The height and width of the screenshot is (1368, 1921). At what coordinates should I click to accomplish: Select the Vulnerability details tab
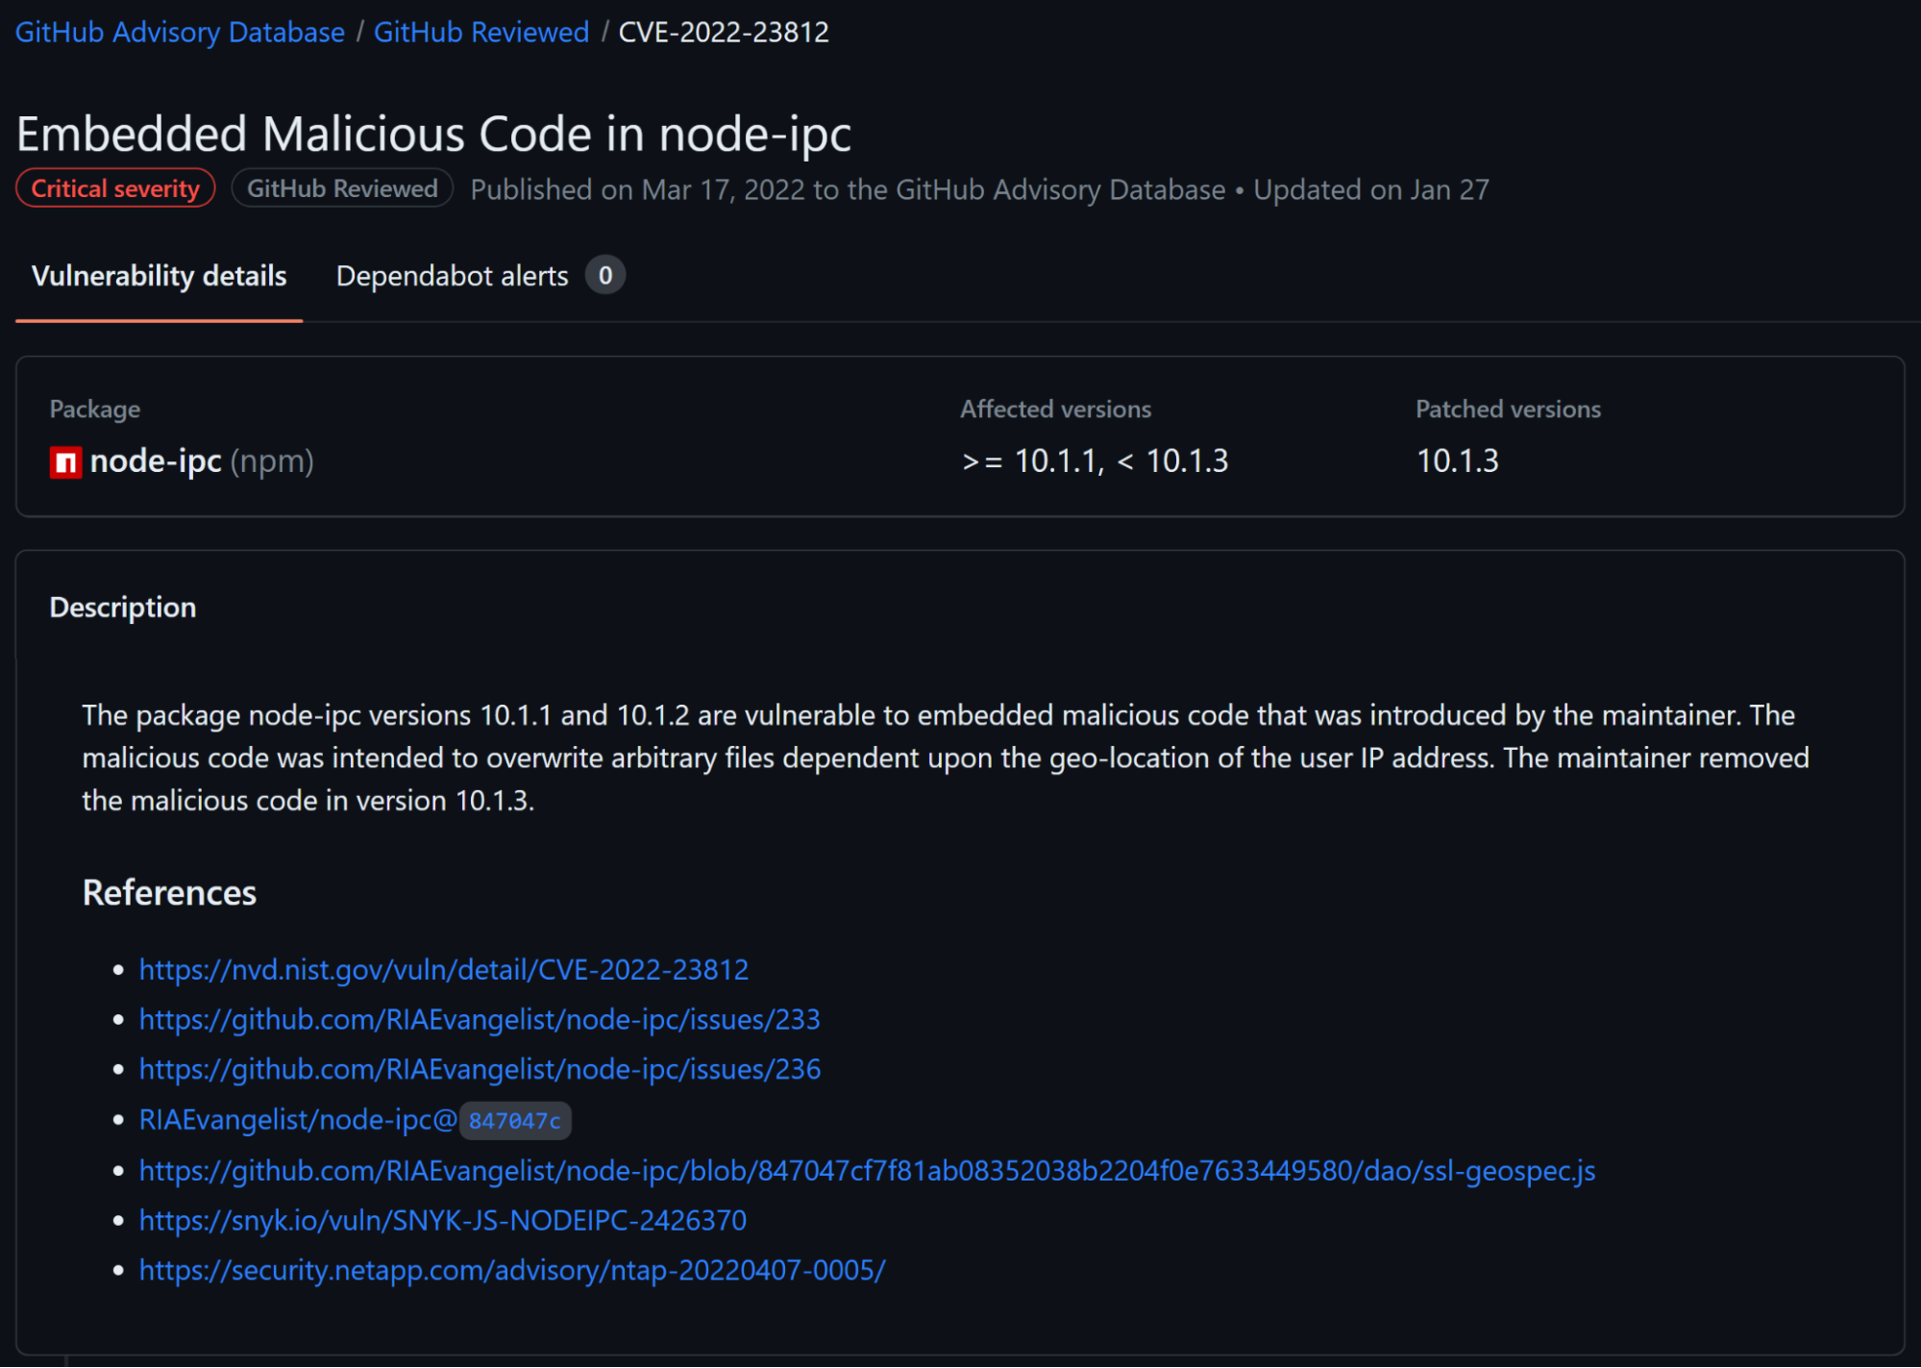160,276
